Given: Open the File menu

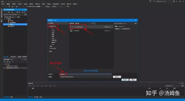Looking at the screenshot, I should (x=3, y=4).
